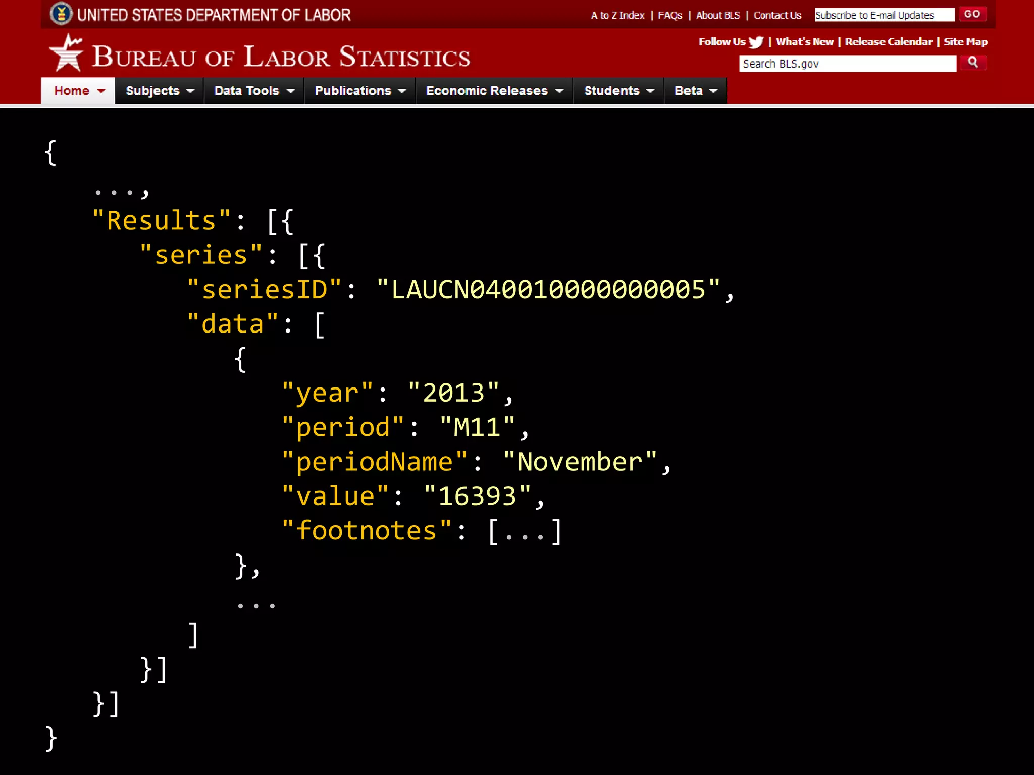Expand the Data Tools dropdown arrow
The height and width of the screenshot is (775, 1034).
click(x=291, y=91)
